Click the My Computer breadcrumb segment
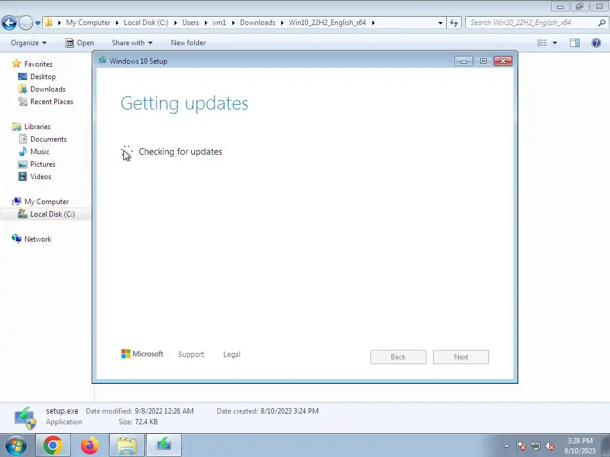 (88, 23)
